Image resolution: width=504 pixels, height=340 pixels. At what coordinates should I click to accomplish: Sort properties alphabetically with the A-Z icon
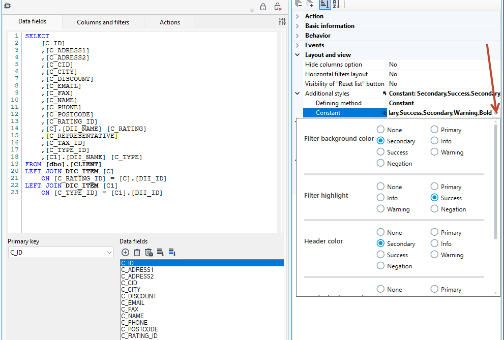[336, 4]
